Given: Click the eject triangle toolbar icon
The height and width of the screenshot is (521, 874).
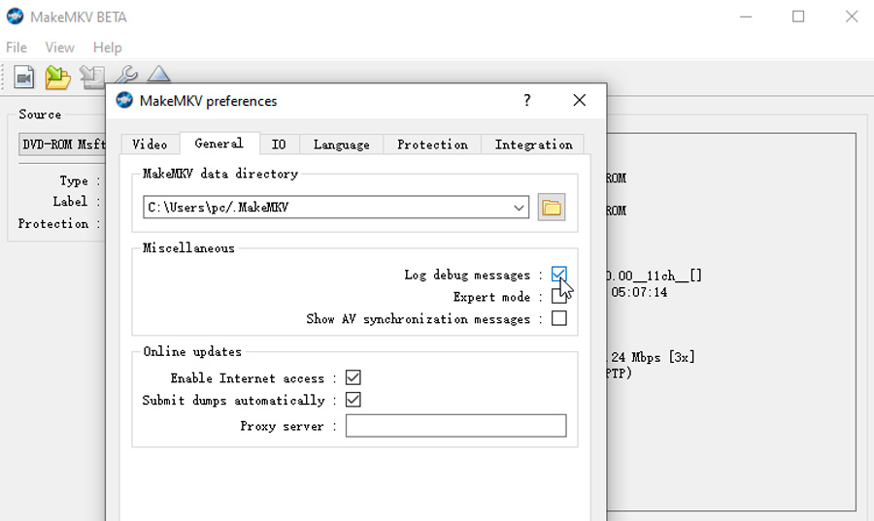Looking at the screenshot, I should click(x=159, y=74).
